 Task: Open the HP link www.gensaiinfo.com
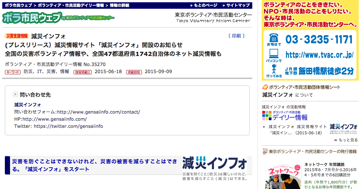(x=54, y=119)
